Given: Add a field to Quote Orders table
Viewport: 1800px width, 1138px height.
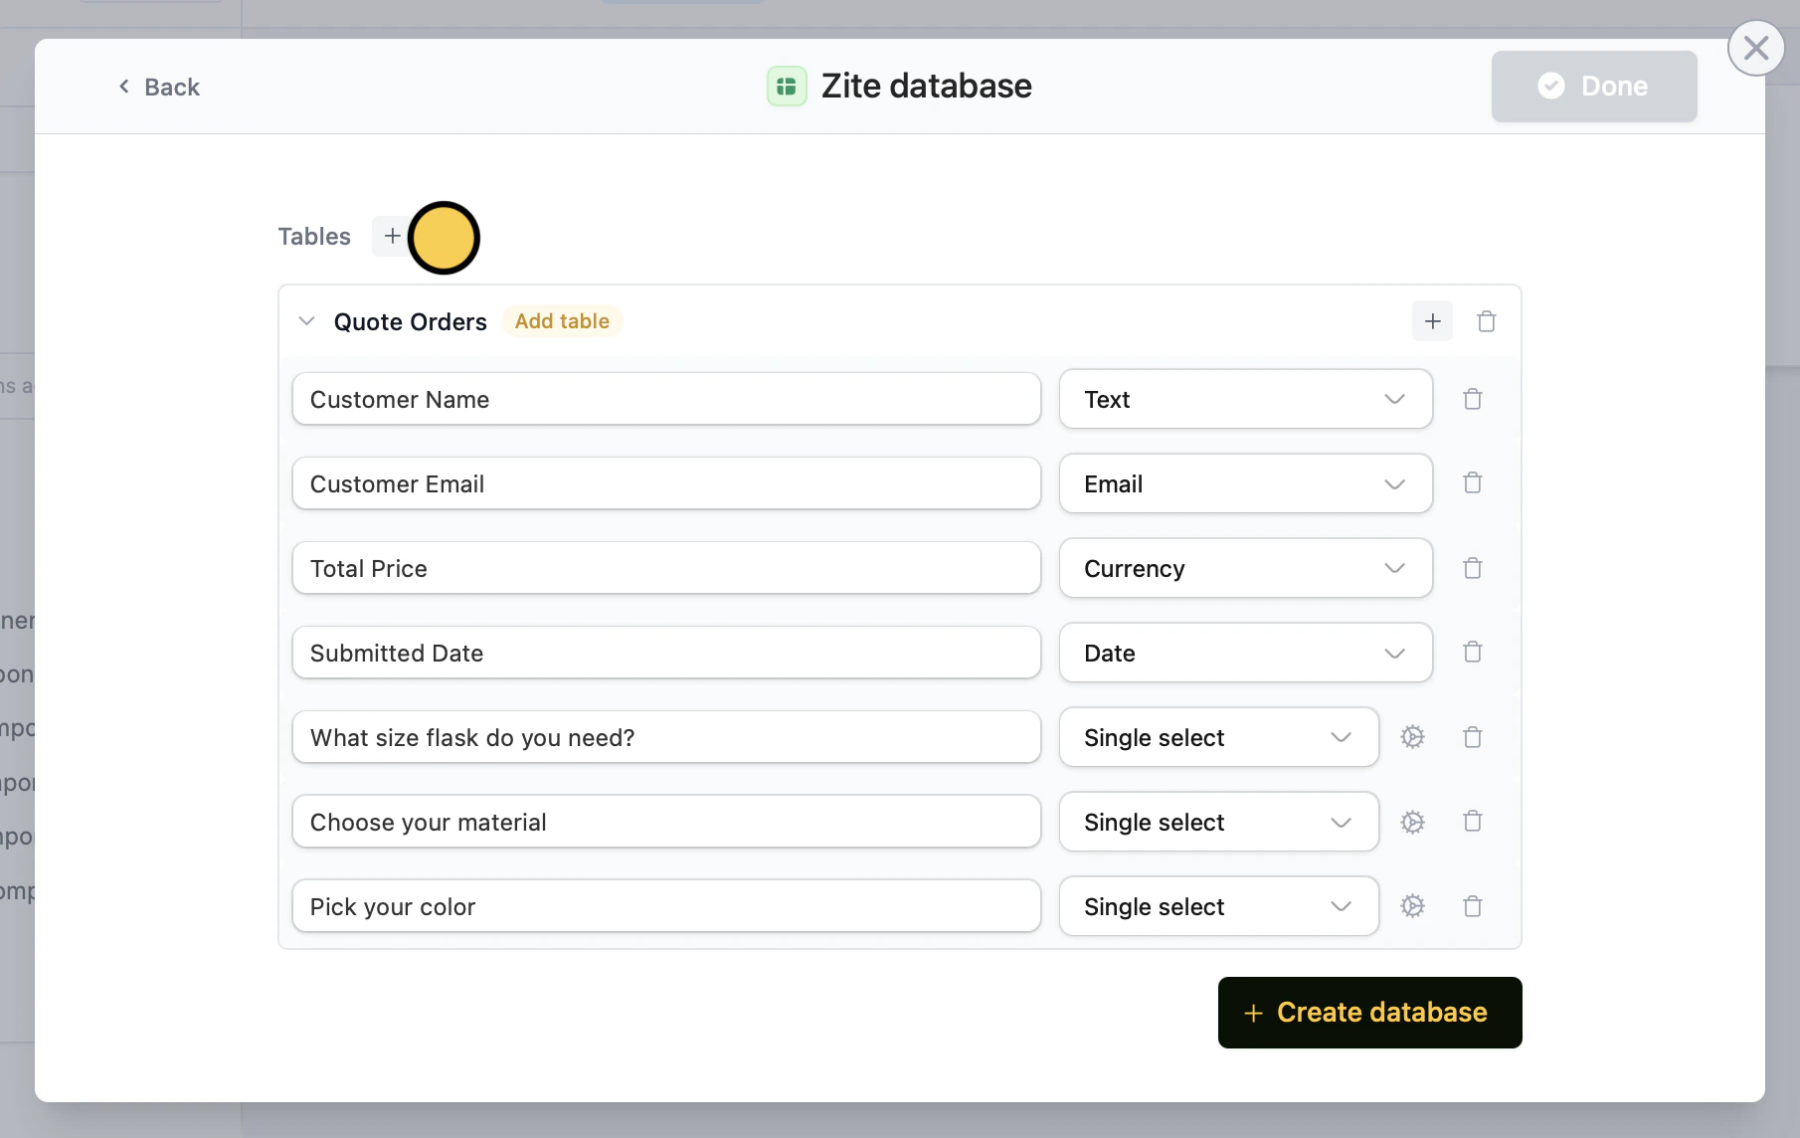Looking at the screenshot, I should coord(1432,321).
